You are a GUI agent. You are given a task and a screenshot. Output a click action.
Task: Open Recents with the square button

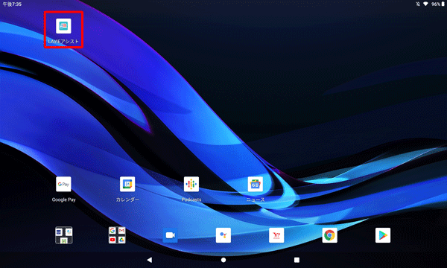point(297,260)
